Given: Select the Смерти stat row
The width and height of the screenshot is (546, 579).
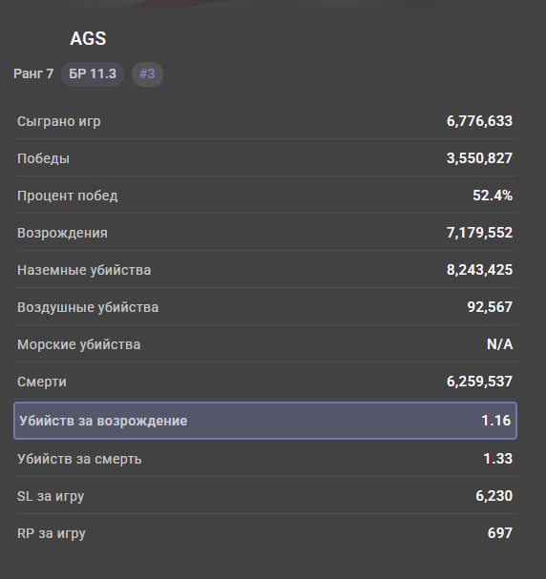Looking at the screenshot, I should [x=265, y=382].
